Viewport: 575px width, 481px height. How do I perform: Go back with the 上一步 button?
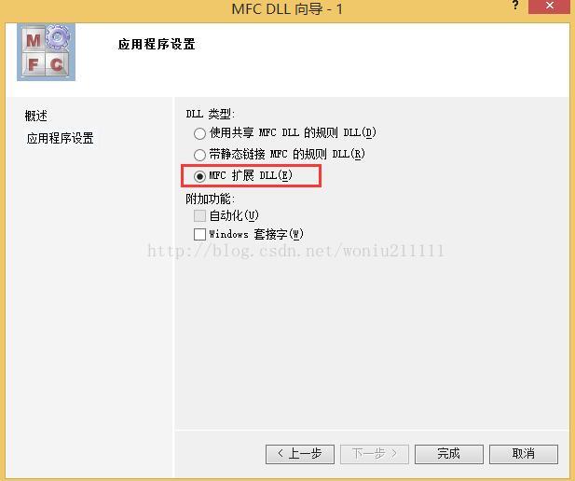[300, 454]
